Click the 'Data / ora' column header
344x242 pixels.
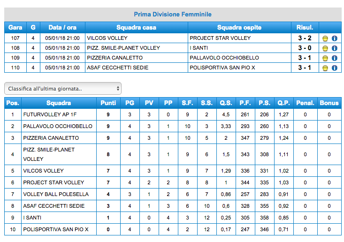pos(62,27)
